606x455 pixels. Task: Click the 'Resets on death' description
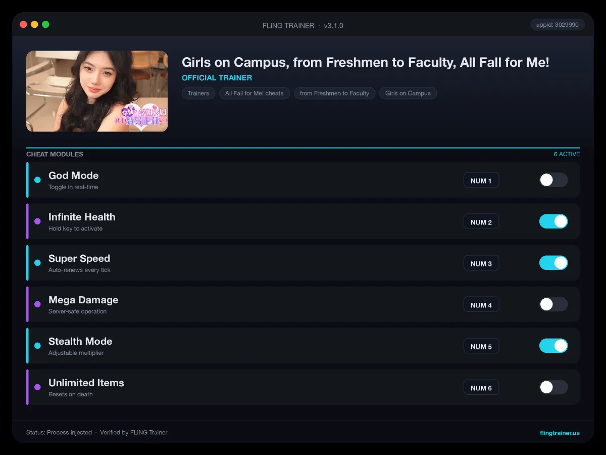pyautogui.click(x=71, y=394)
